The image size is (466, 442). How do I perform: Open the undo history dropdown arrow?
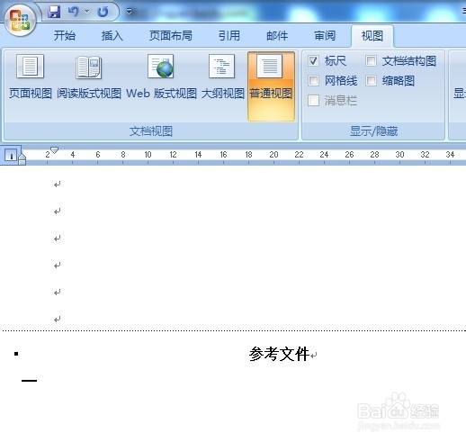coord(87,12)
